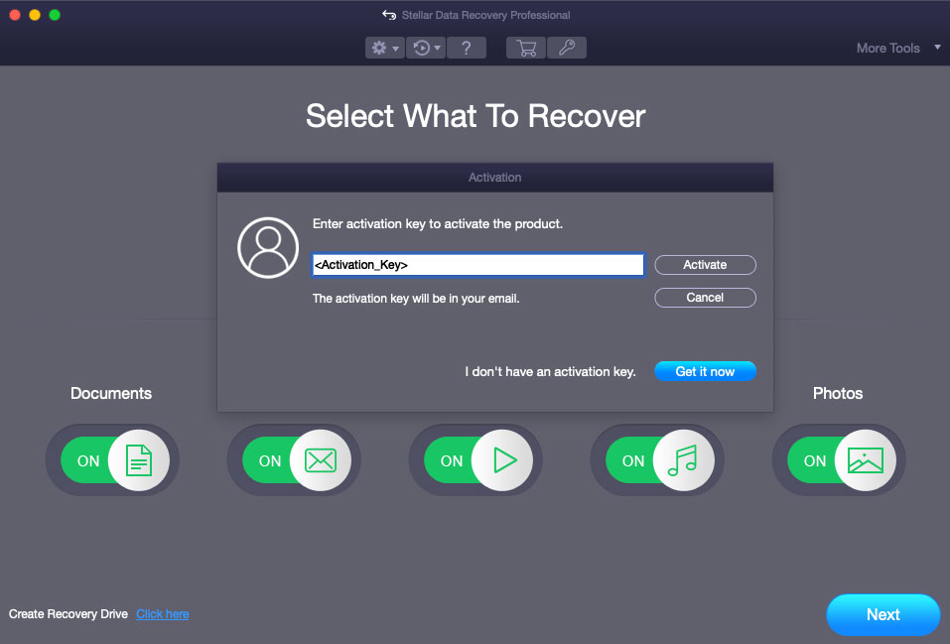Toggle Documents recovery switch
Viewport: 950px width, 644px height.
click(x=115, y=460)
